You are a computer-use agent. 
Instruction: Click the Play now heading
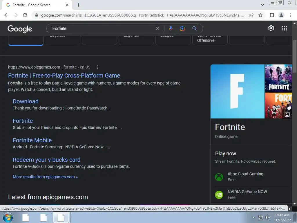point(226,154)
